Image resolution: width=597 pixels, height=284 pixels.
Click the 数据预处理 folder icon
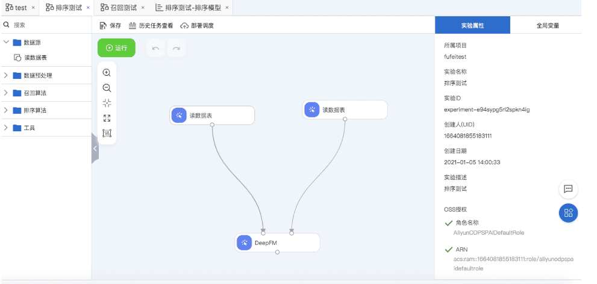coord(17,75)
